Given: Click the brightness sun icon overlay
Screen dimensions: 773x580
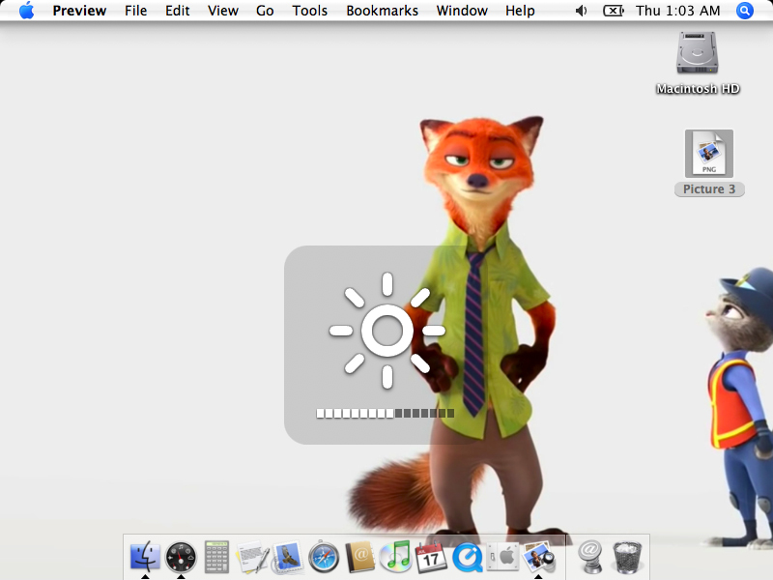Looking at the screenshot, I should coord(387,331).
